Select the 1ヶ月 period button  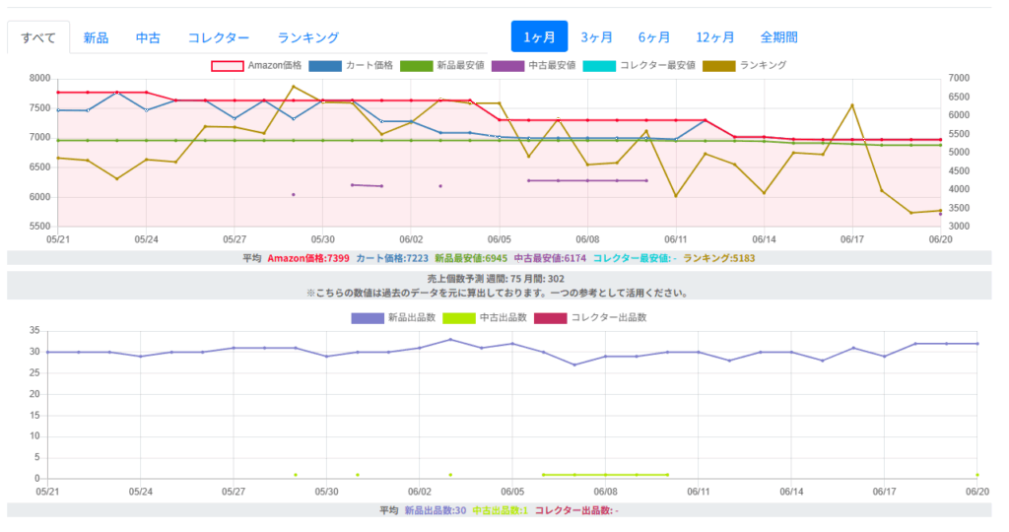[x=539, y=36]
